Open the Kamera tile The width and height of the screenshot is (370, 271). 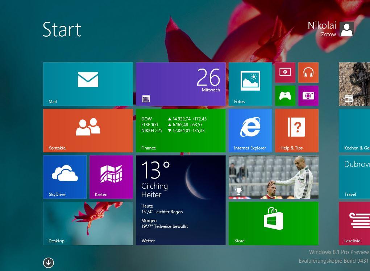pos(308,95)
